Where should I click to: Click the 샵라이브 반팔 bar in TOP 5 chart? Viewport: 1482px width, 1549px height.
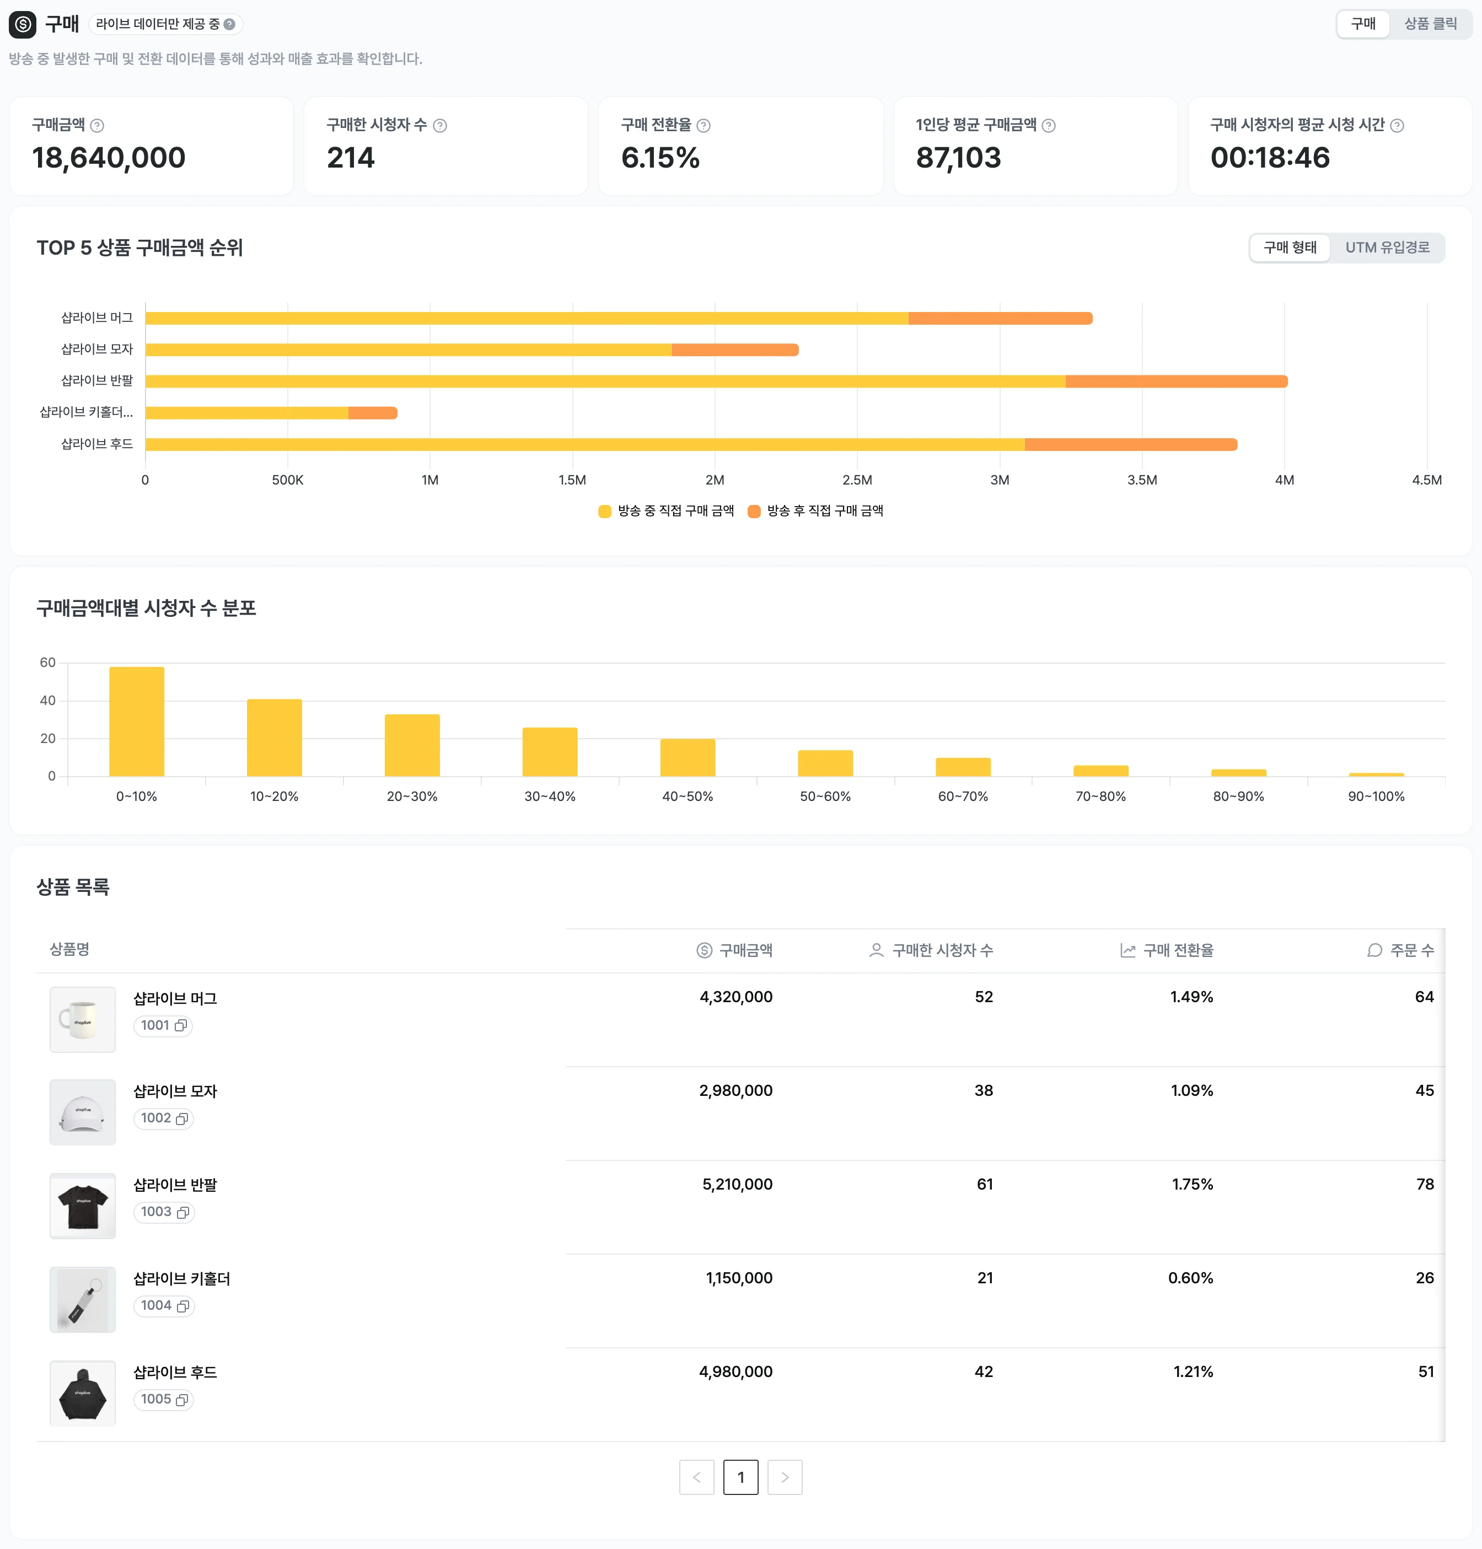pos(717,381)
